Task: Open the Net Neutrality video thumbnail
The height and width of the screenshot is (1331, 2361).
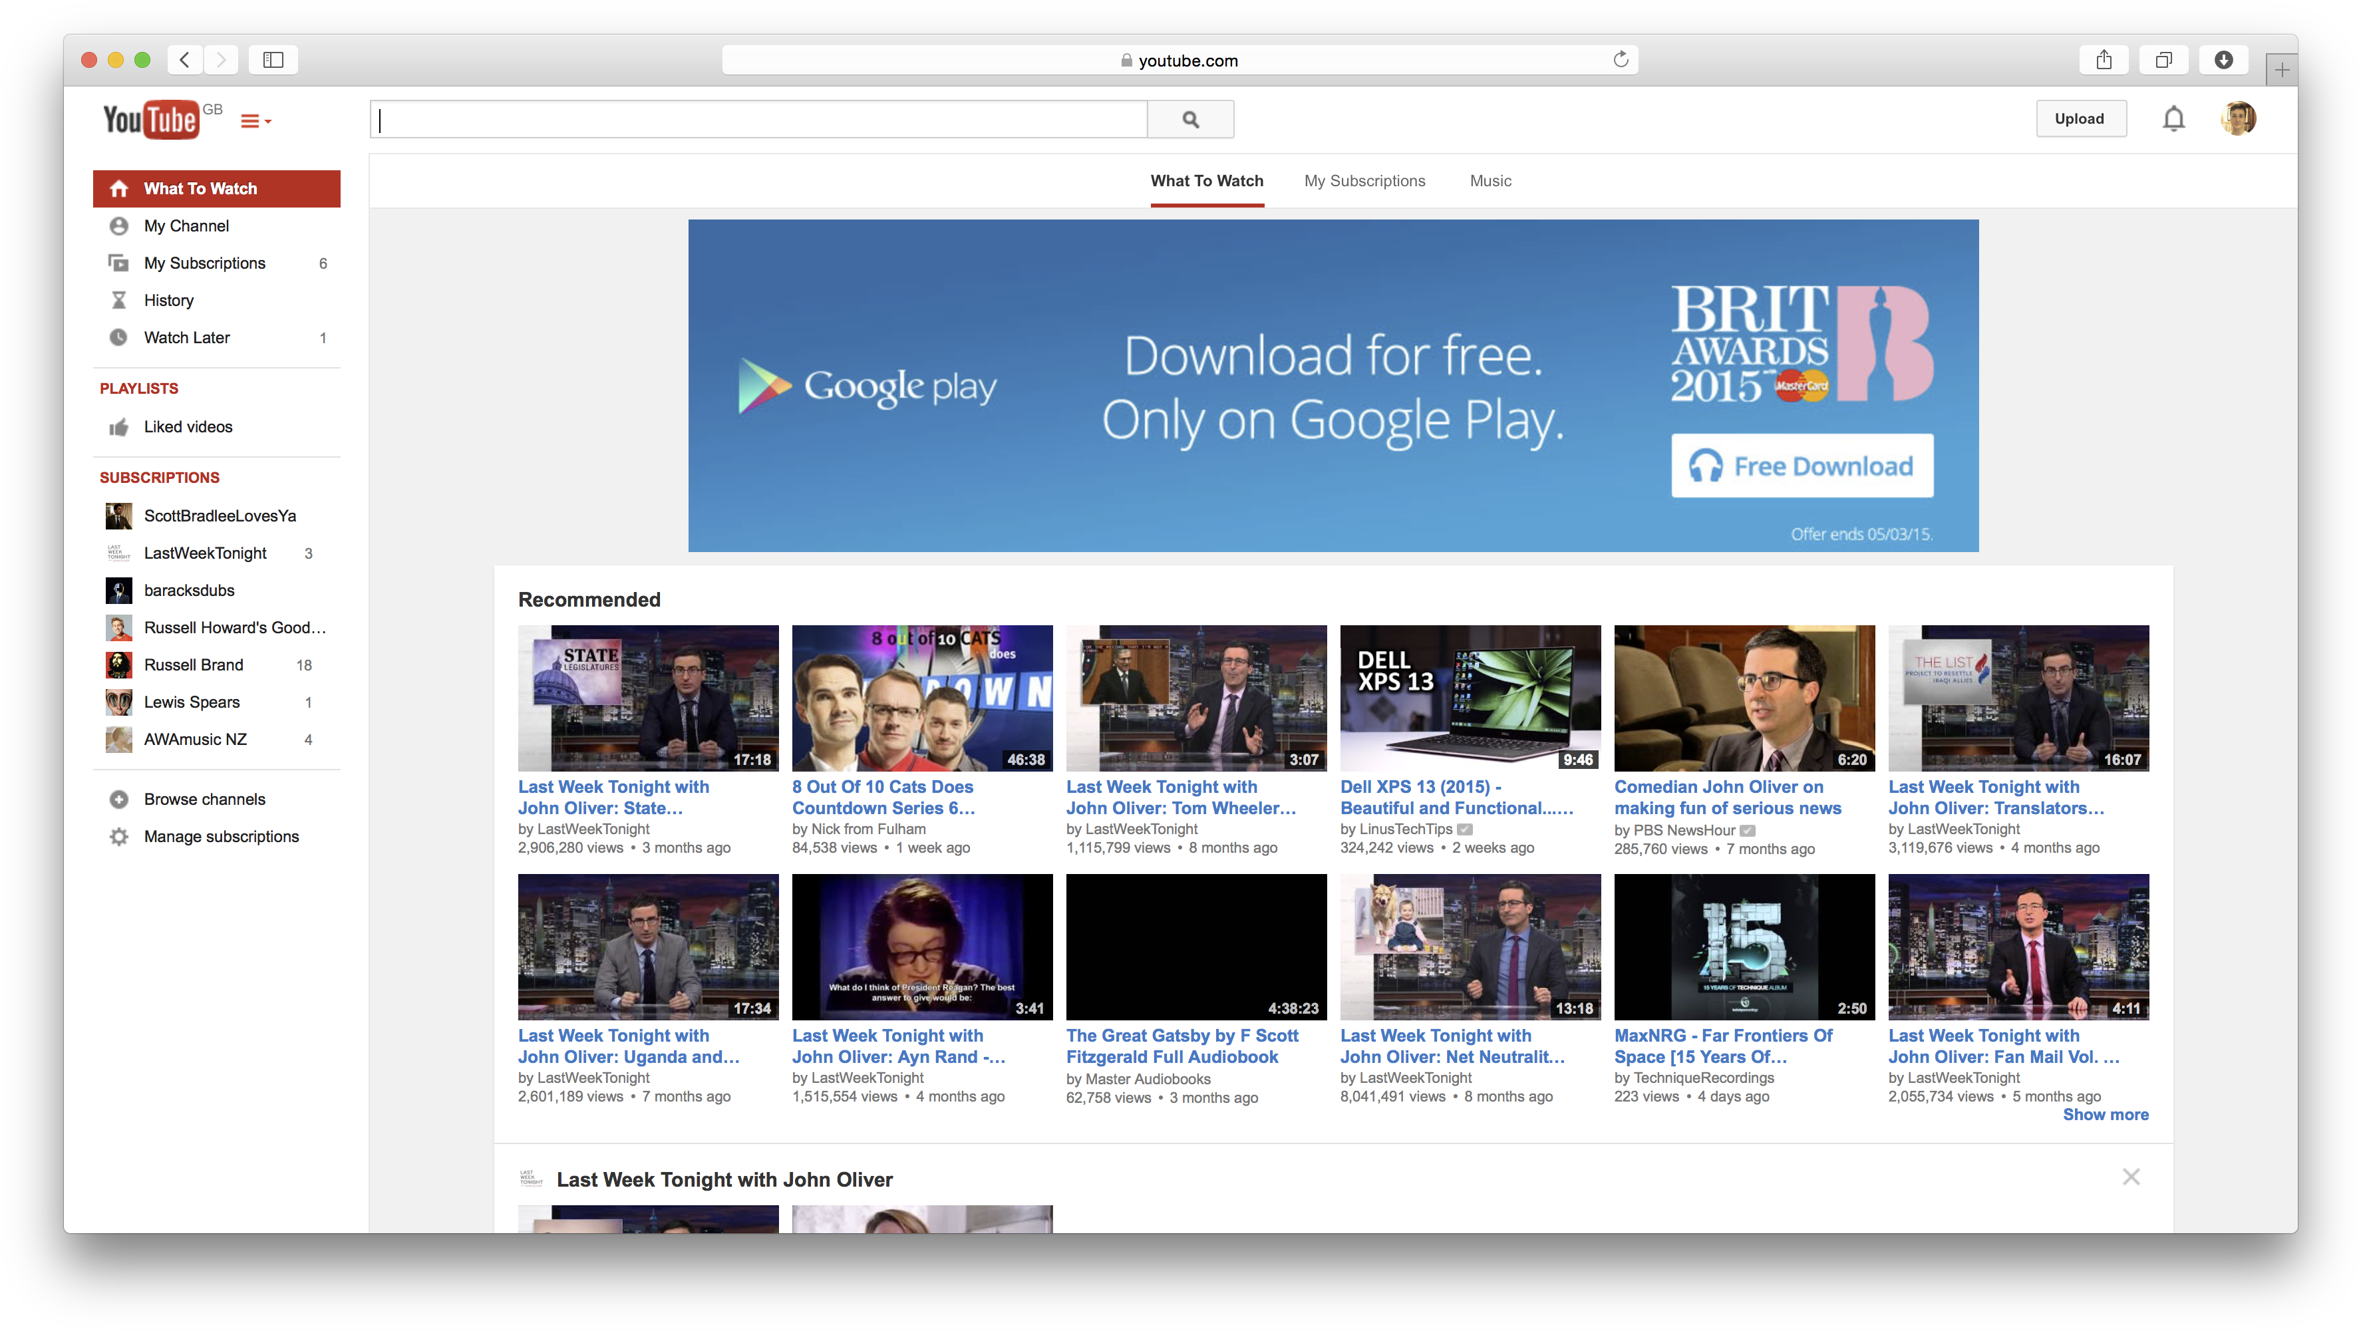Action: point(1470,947)
